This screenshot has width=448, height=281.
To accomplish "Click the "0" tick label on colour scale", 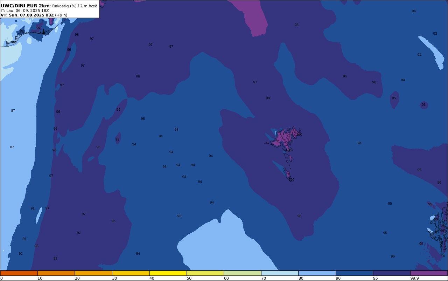I will pos(1,278).
